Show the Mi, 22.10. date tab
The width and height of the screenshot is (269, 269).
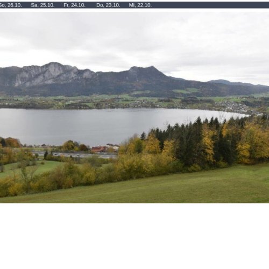click(140, 5)
